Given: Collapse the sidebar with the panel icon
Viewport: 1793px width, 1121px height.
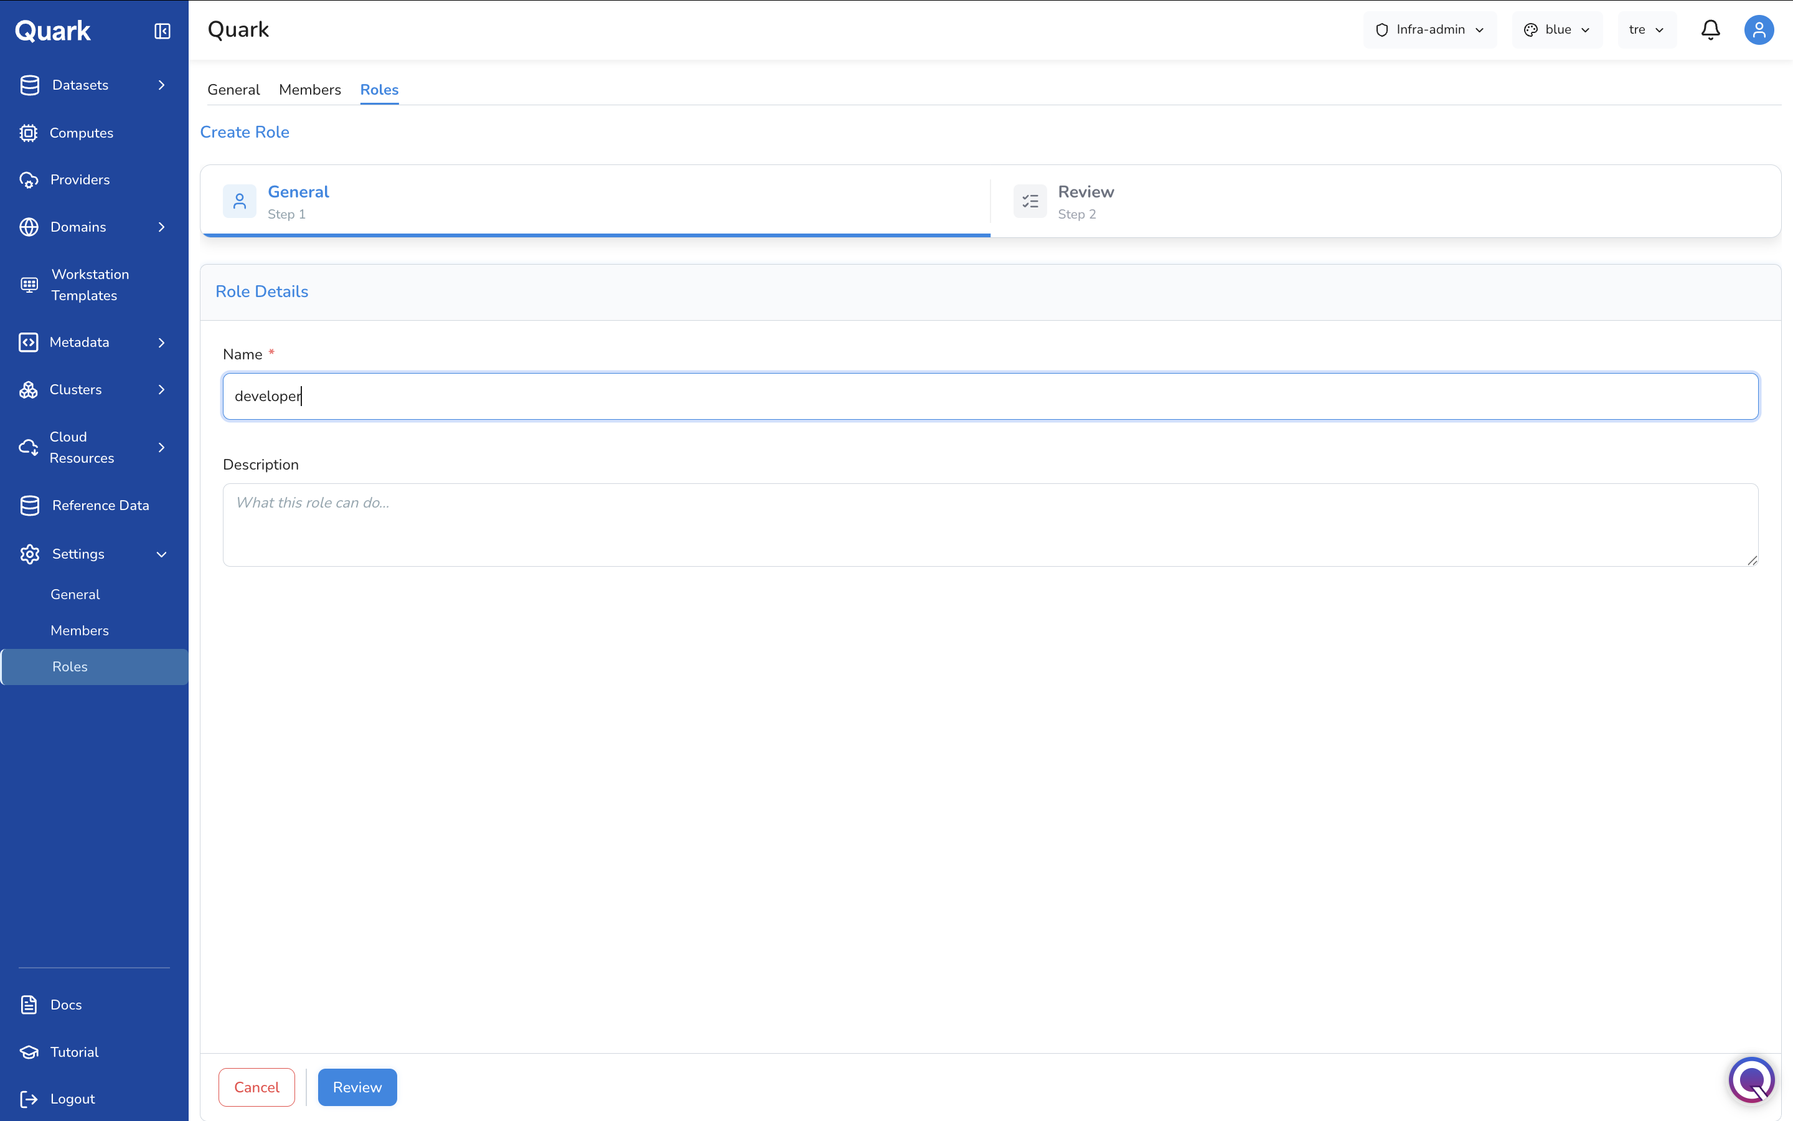Looking at the screenshot, I should (x=162, y=31).
